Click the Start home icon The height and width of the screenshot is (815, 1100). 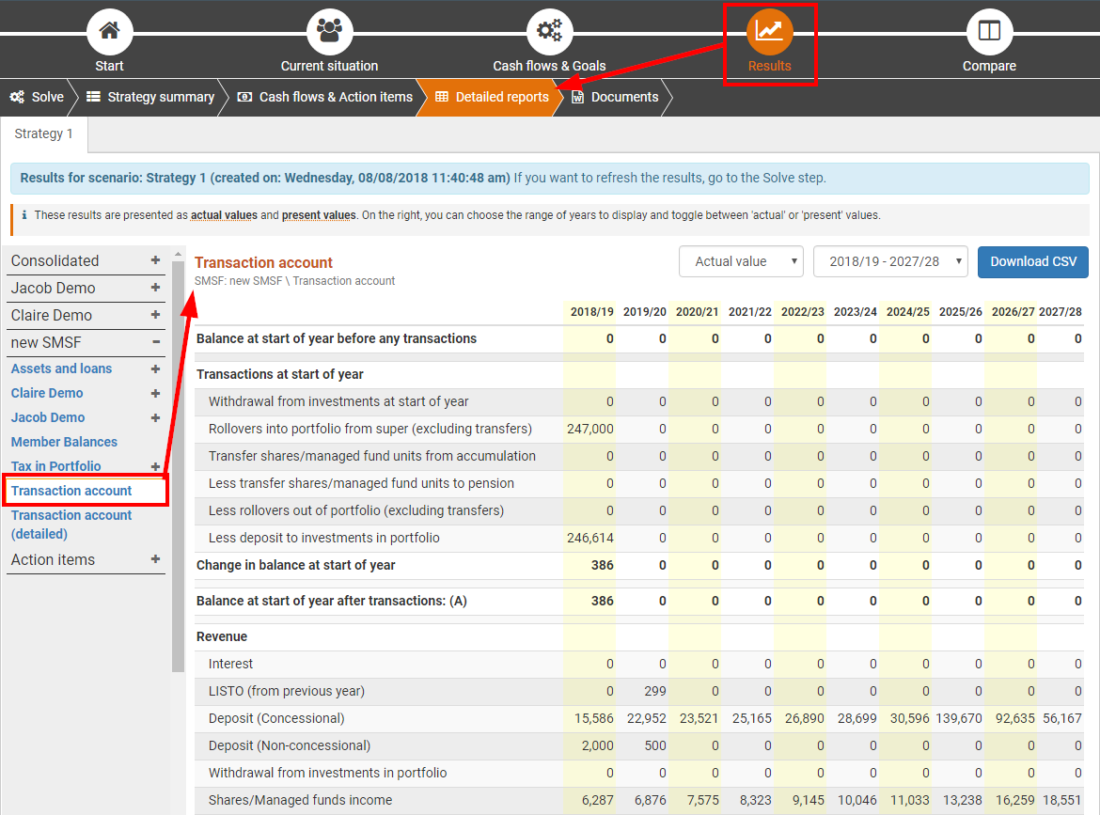110,31
